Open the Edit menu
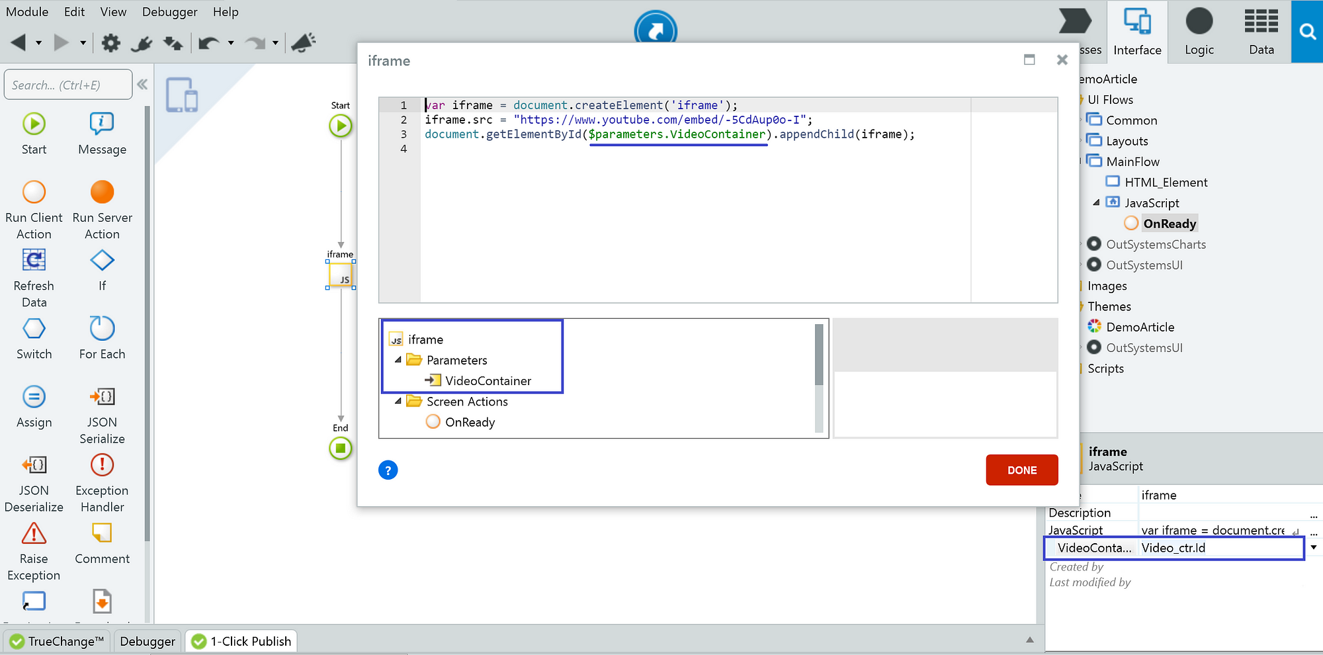This screenshot has width=1323, height=655. click(x=74, y=12)
